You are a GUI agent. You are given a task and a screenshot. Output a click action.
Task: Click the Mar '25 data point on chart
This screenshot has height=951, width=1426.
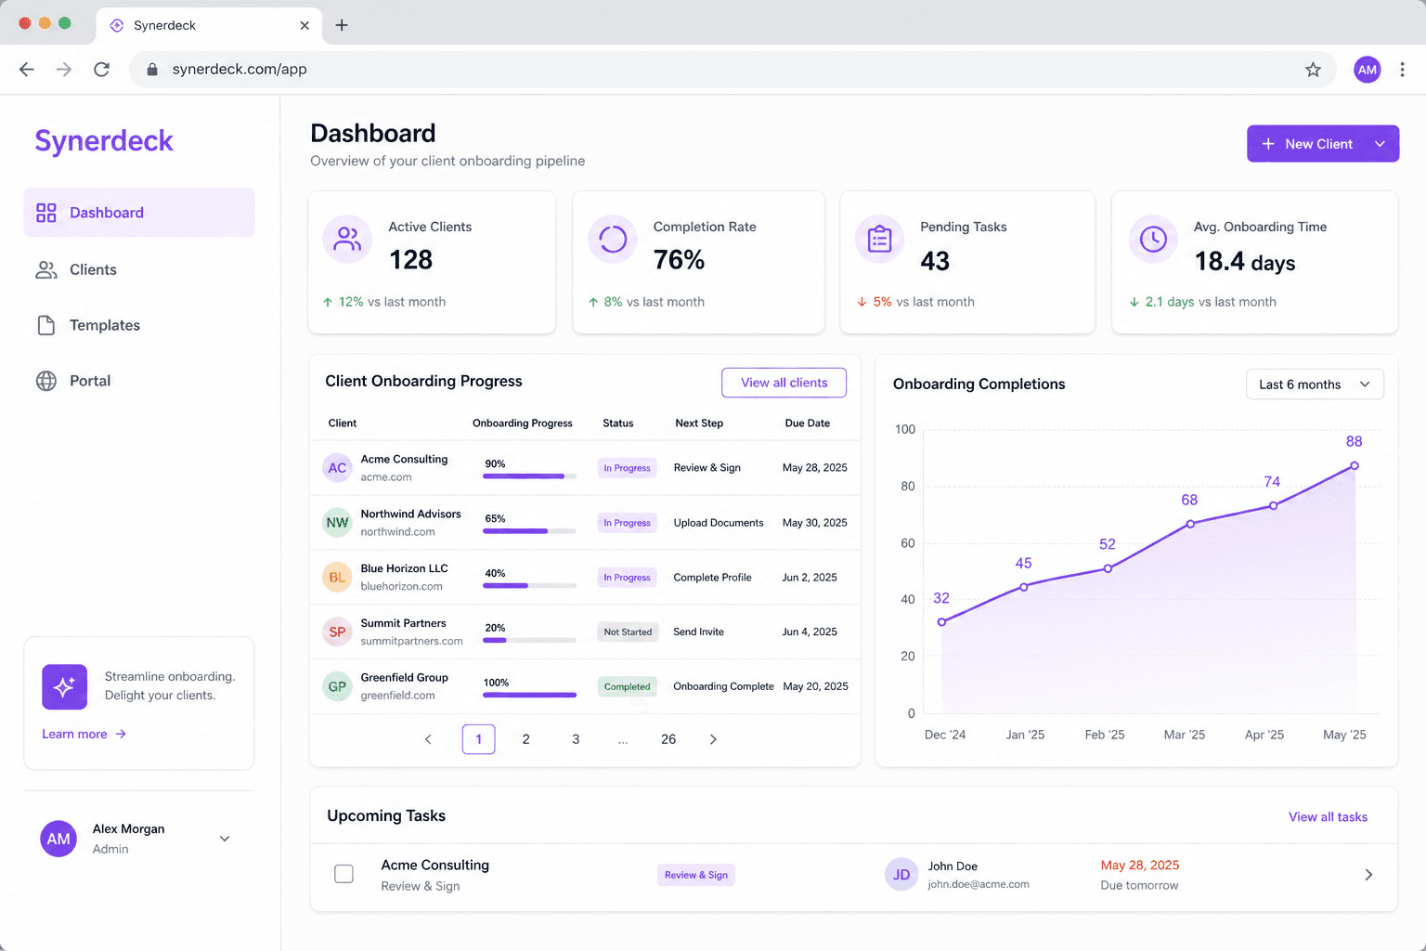pos(1190,524)
